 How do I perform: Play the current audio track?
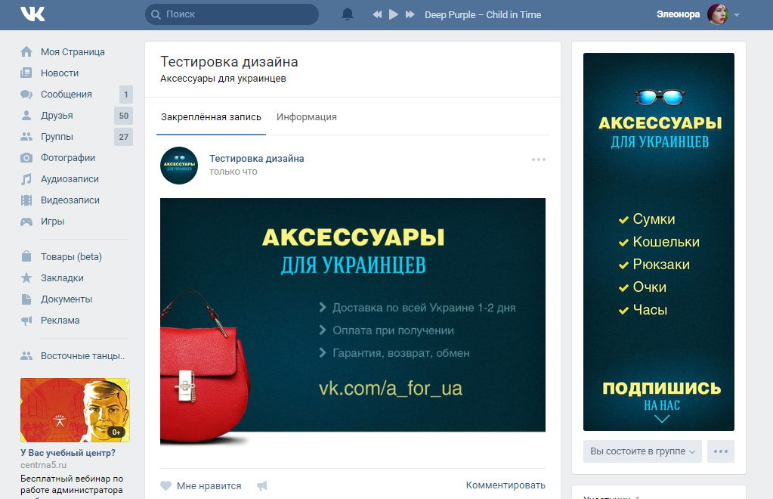coord(394,14)
